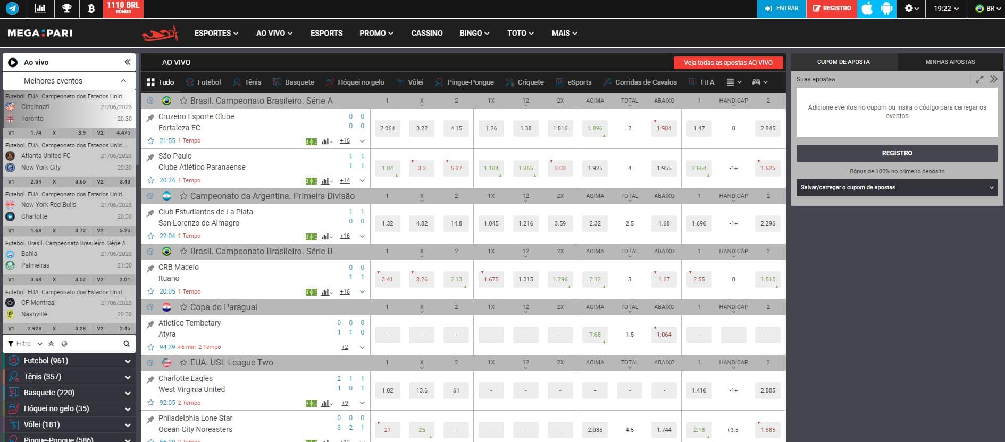Open the Filtro filter control
Viewport: 1005px width, 442px height.
pos(24,344)
